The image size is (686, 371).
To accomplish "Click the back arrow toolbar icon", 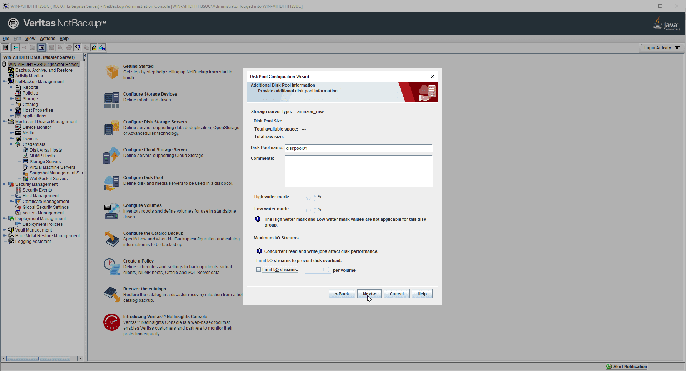I will 16,47.
